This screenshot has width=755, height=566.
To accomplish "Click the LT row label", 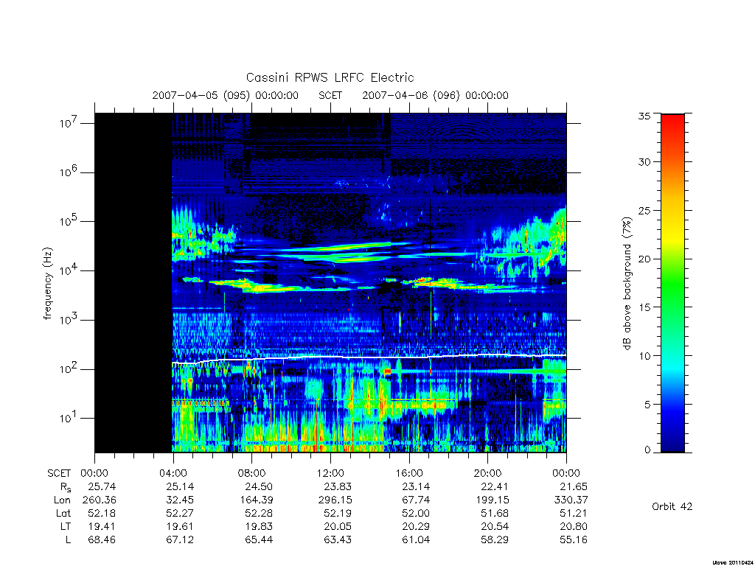I will coord(66,526).
